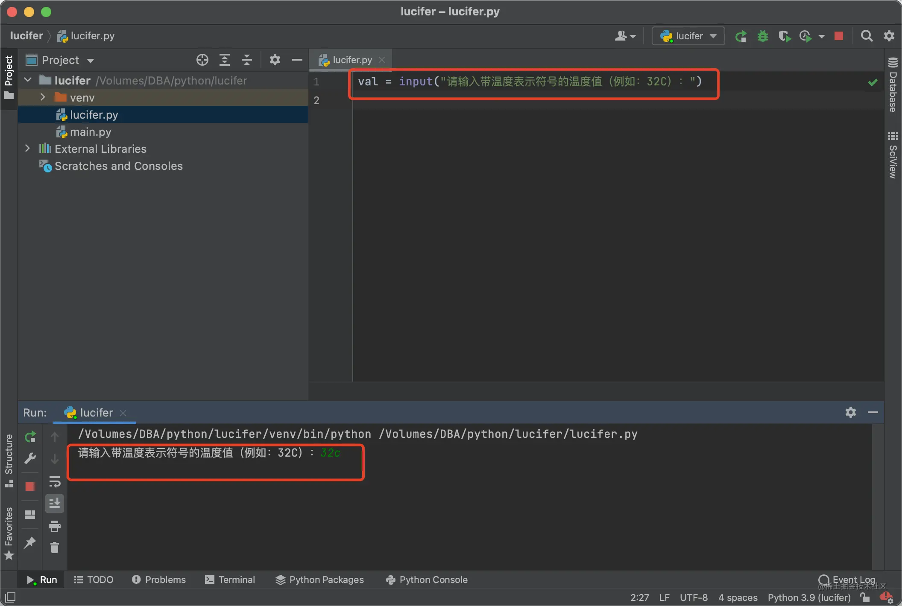
Task: Open profiler options dropdown arrow
Action: 822,37
